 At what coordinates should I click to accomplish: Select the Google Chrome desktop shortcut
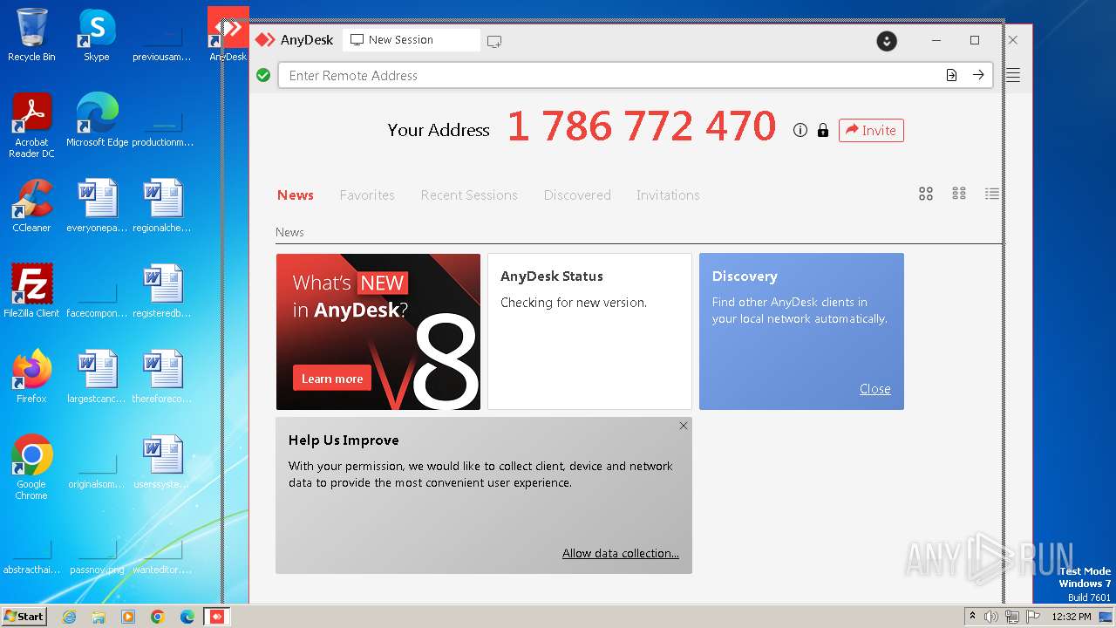[x=31, y=468]
